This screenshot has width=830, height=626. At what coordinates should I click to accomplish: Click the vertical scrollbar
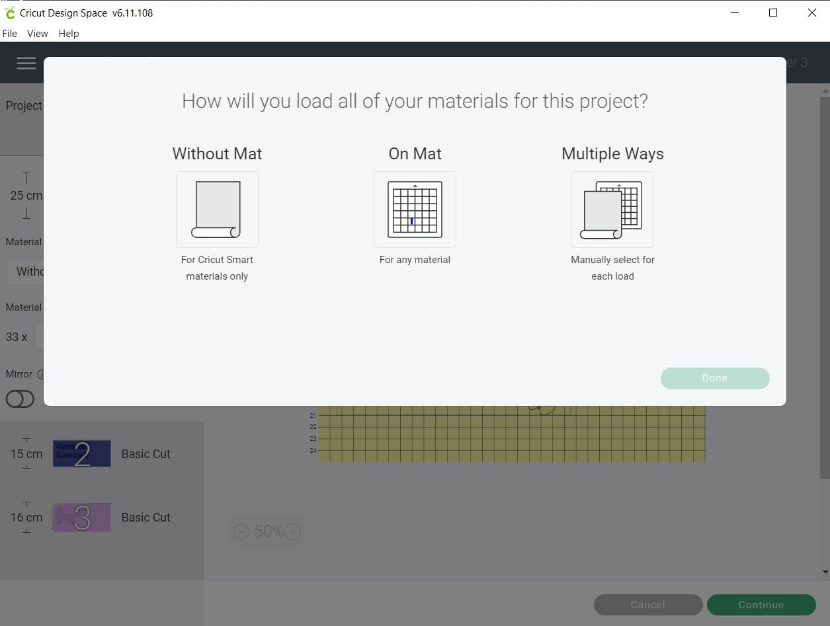pyautogui.click(x=825, y=288)
